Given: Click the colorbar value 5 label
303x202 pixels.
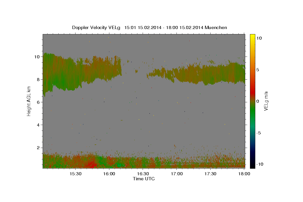Looking at the screenshot, I should pos(258,70).
